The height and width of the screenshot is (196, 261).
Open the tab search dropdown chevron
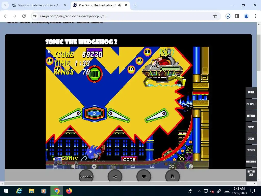[5, 5]
